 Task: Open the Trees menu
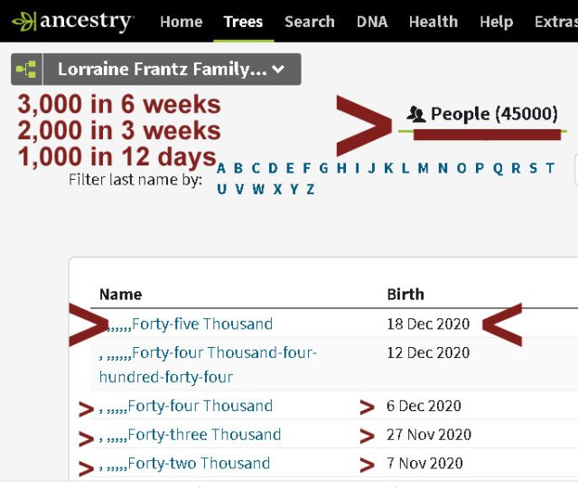pos(243,22)
